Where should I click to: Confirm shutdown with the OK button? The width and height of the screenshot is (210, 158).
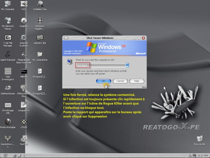click(103, 81)
